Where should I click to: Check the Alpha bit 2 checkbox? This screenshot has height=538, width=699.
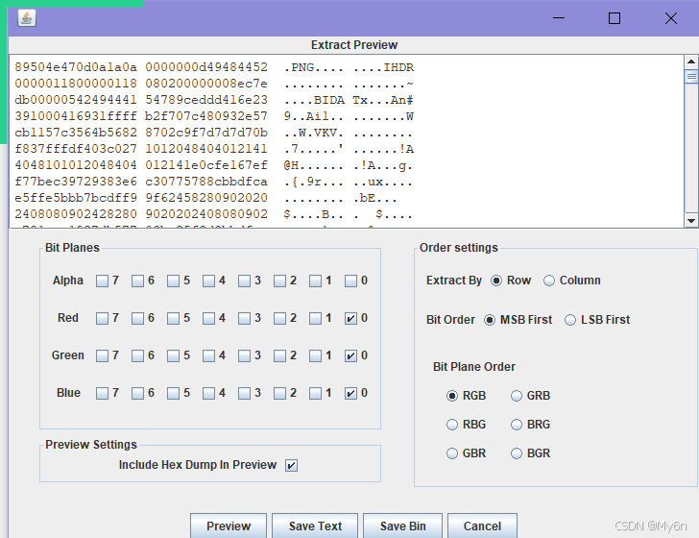coord(280,281)
